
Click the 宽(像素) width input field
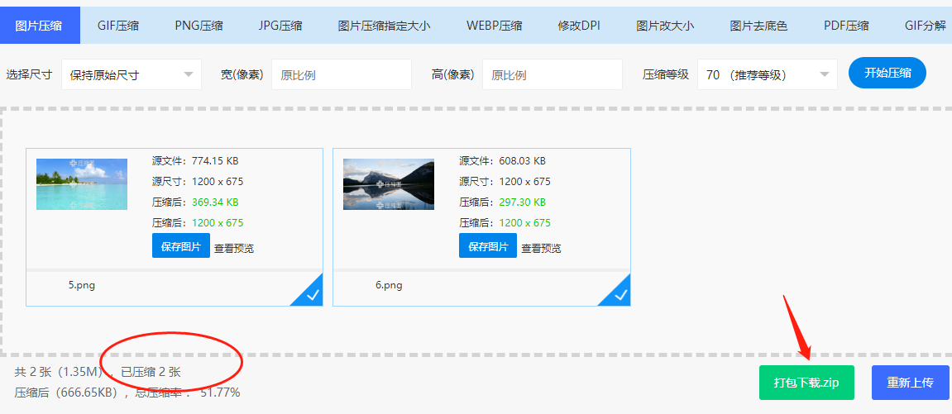[x=341, y=75]
